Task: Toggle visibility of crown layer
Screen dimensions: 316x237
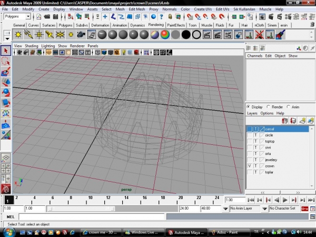Action: [x=250, y=166]
